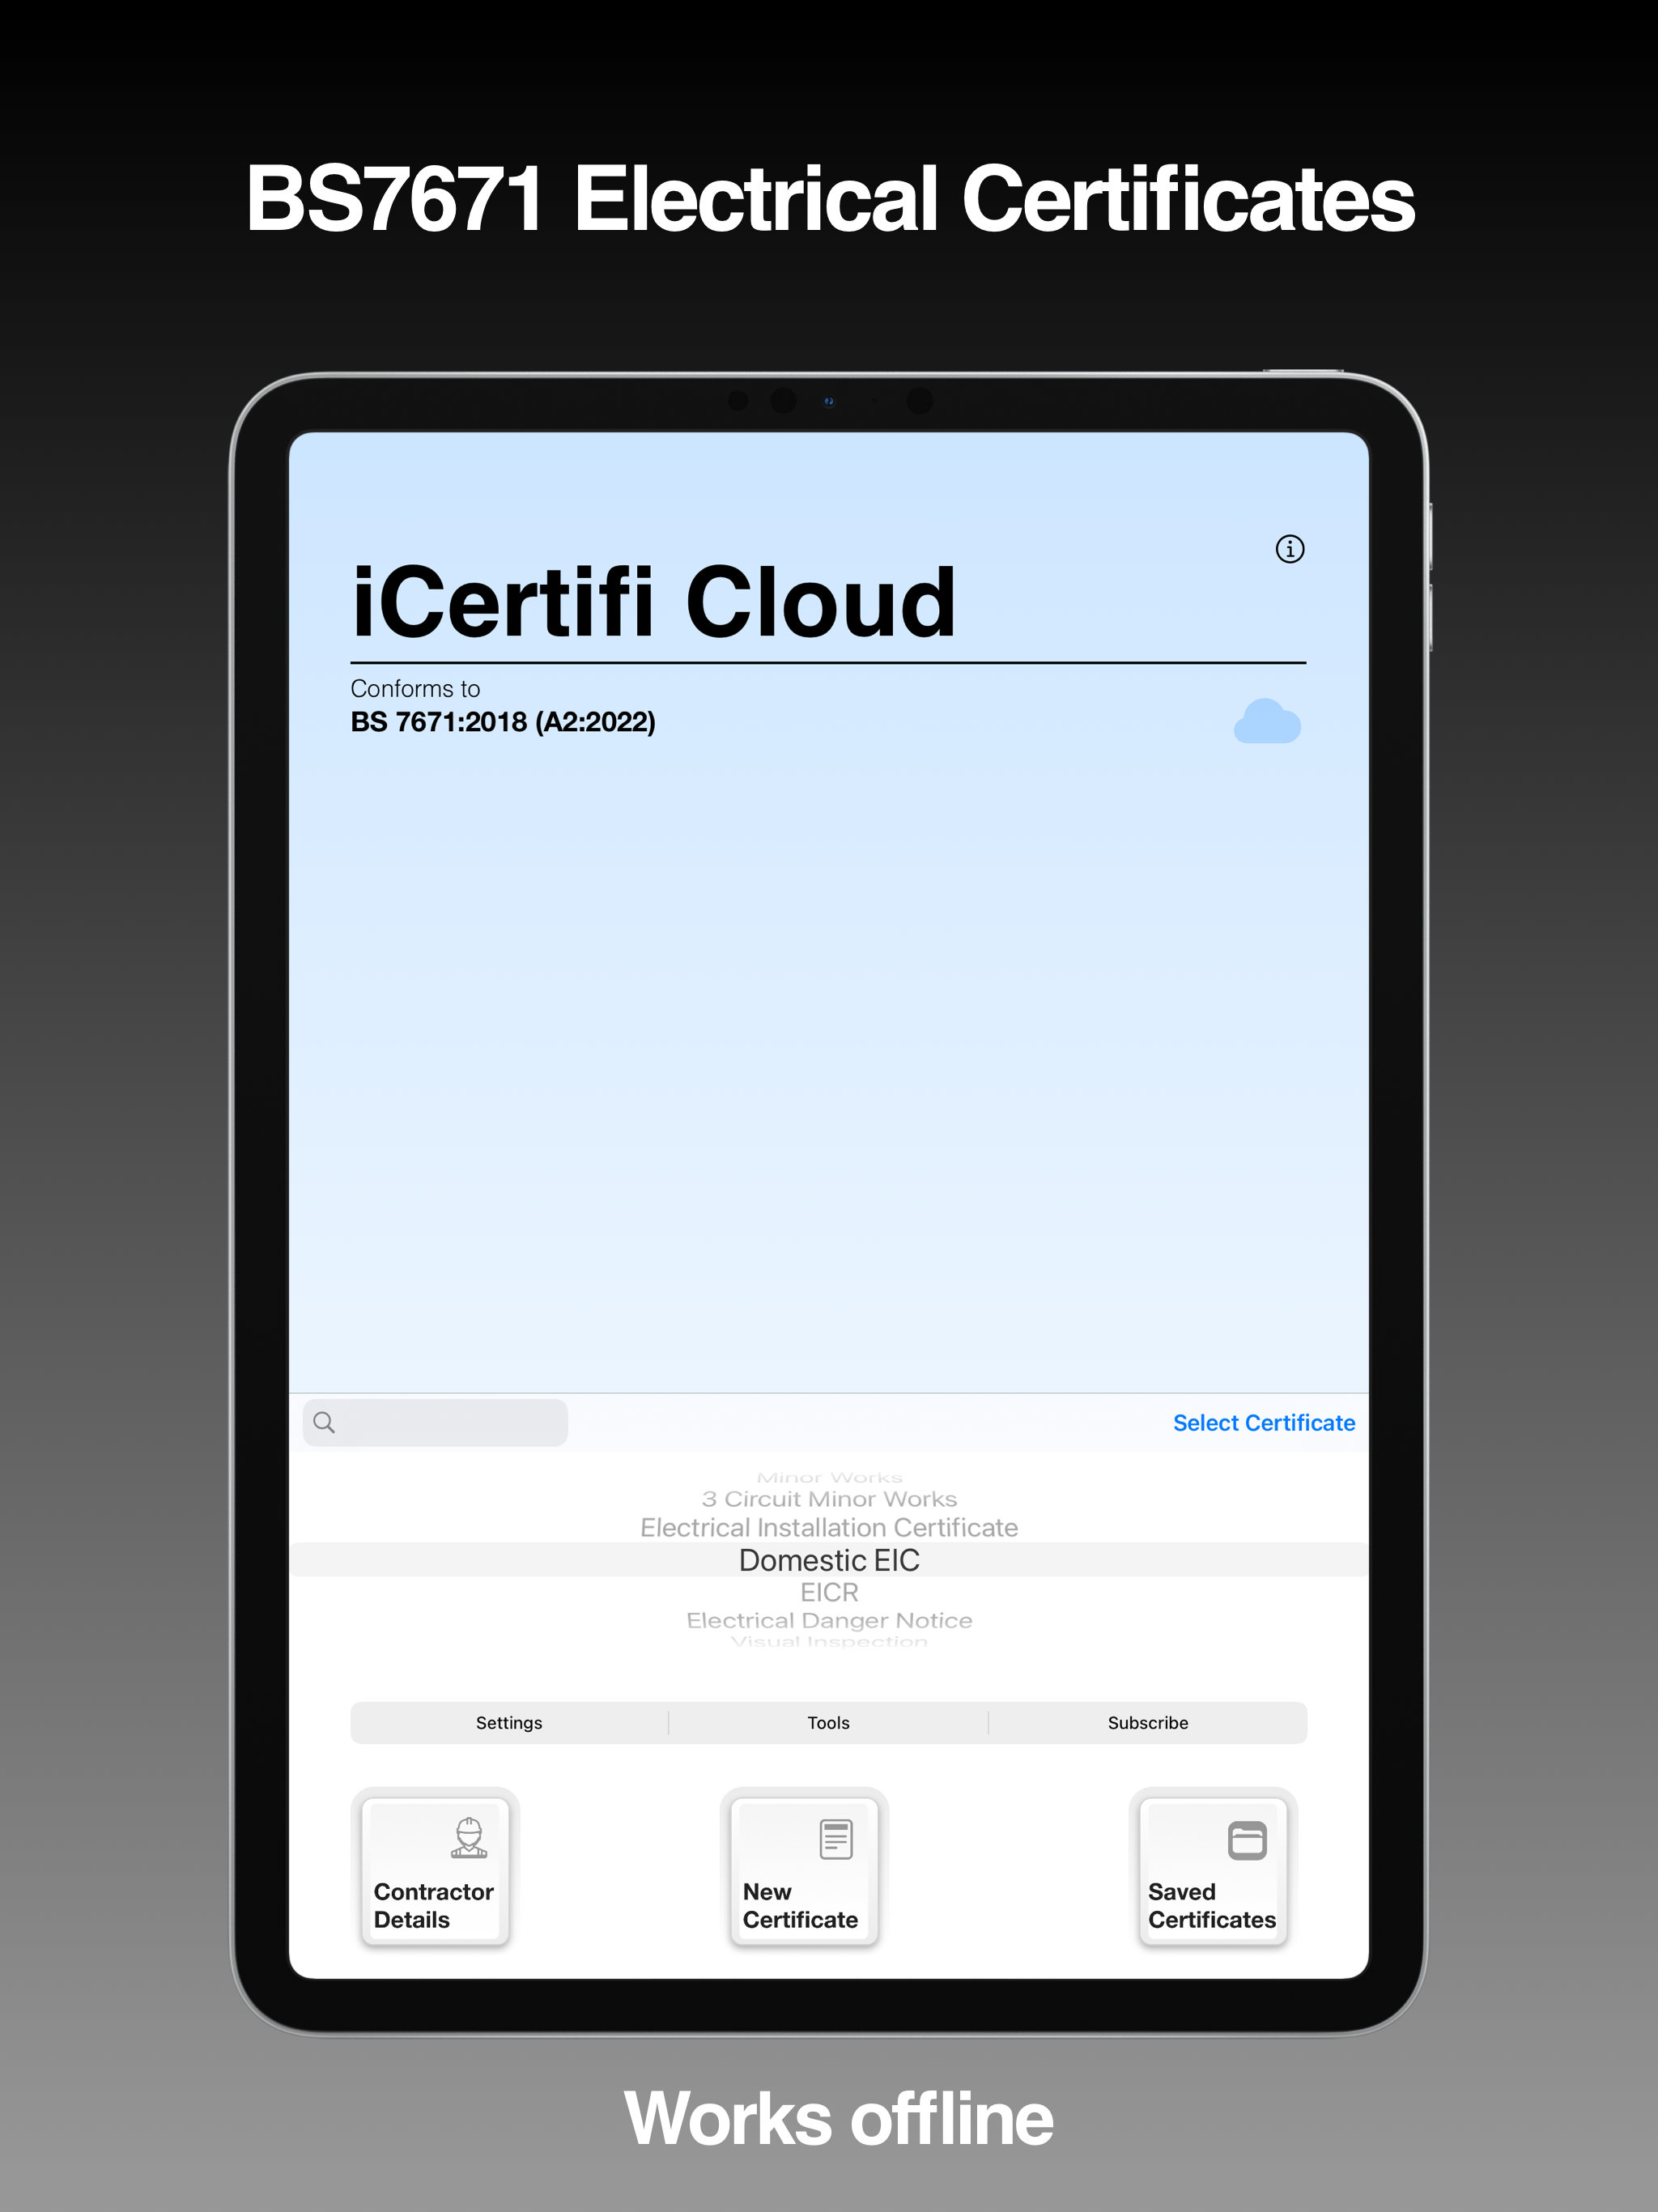
Task: Pick Electrical Installation Certificate option
Action: 829,1528
